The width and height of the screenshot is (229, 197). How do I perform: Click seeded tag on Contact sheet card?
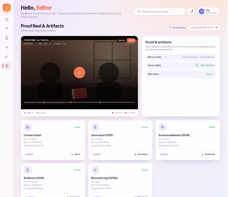click(29, 154)
